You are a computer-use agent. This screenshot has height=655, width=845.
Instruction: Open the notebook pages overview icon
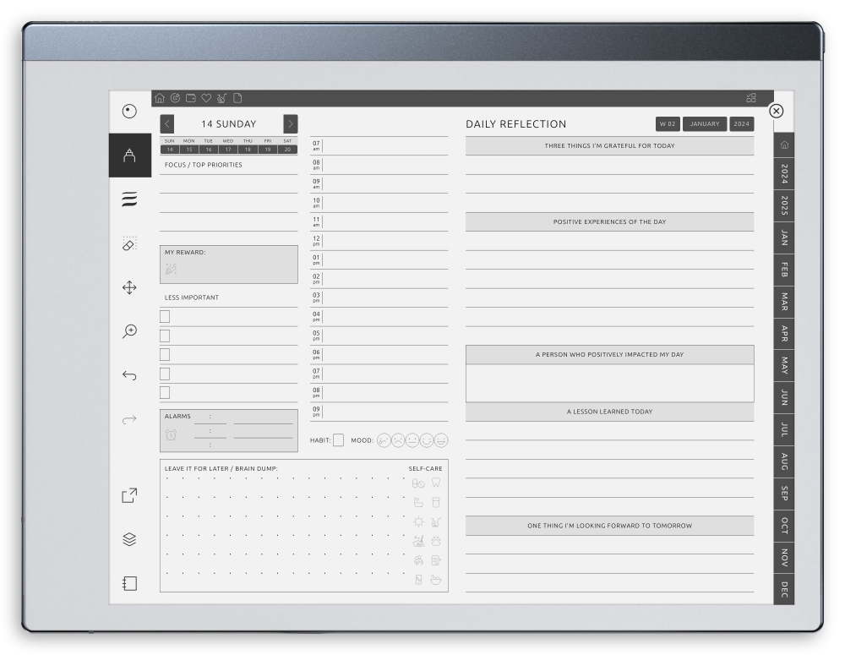point(130,583)
